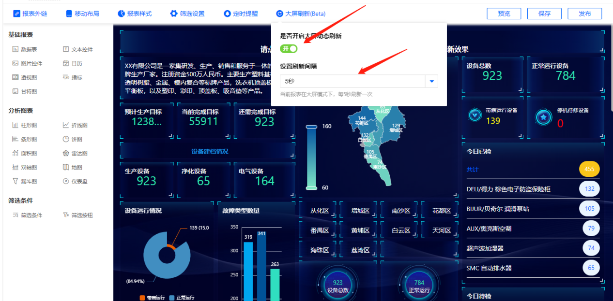Add a 饼图 pie chart component
Viewport: 613px width, 301px height.
(x=66, y=139)
